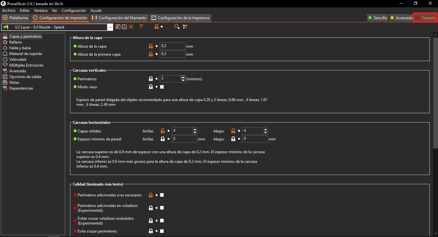
Task: Enable the Modo vaso checkbox
Action: [x=162, y=87]
